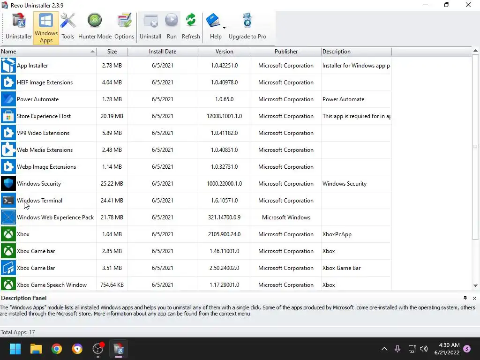
Task: Select the App Installer icon
Action: coord(8,66)
